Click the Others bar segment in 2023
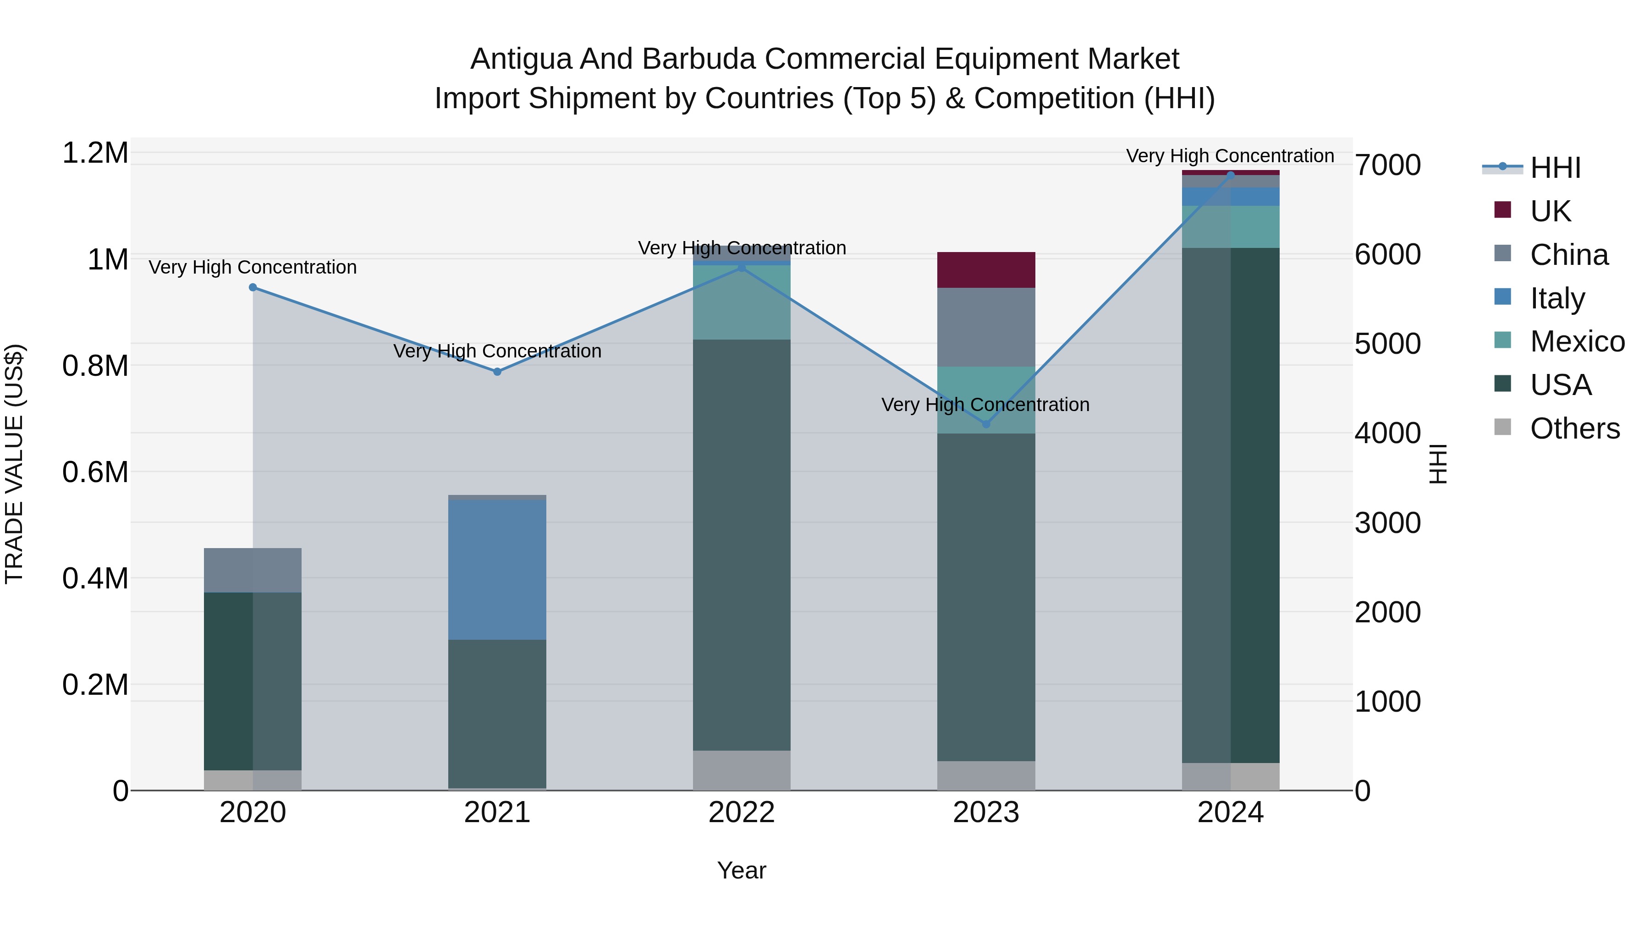The height and width of the screenshot is (928, 1650). coord(986,775)
